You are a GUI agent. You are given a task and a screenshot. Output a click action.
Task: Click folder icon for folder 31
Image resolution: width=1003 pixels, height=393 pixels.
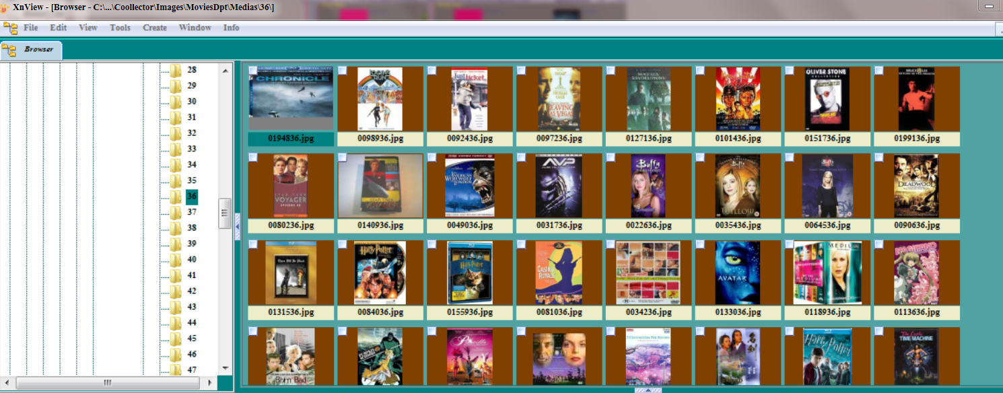click(x=176, y=117)
